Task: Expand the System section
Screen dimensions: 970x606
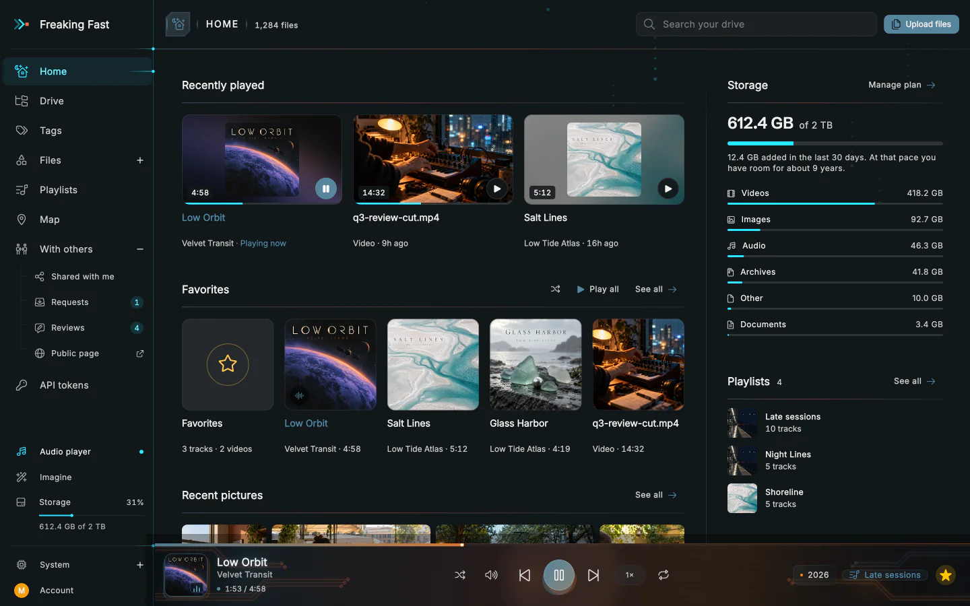Action: coord(140,565)
